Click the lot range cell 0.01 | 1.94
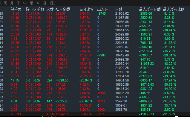190x117 pixels. click(x=33, y=13)
